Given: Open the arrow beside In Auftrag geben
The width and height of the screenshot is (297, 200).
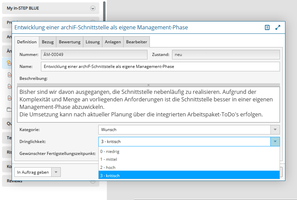Looking at the screenshot, I should (x=56, y=172).
